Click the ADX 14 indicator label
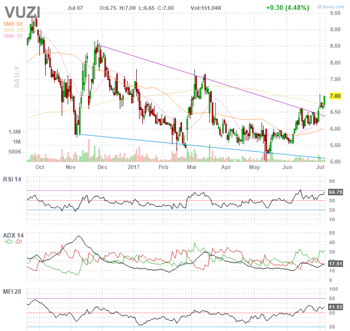The image size is (350, 331). pyautogui.click(x=13, y=235)
